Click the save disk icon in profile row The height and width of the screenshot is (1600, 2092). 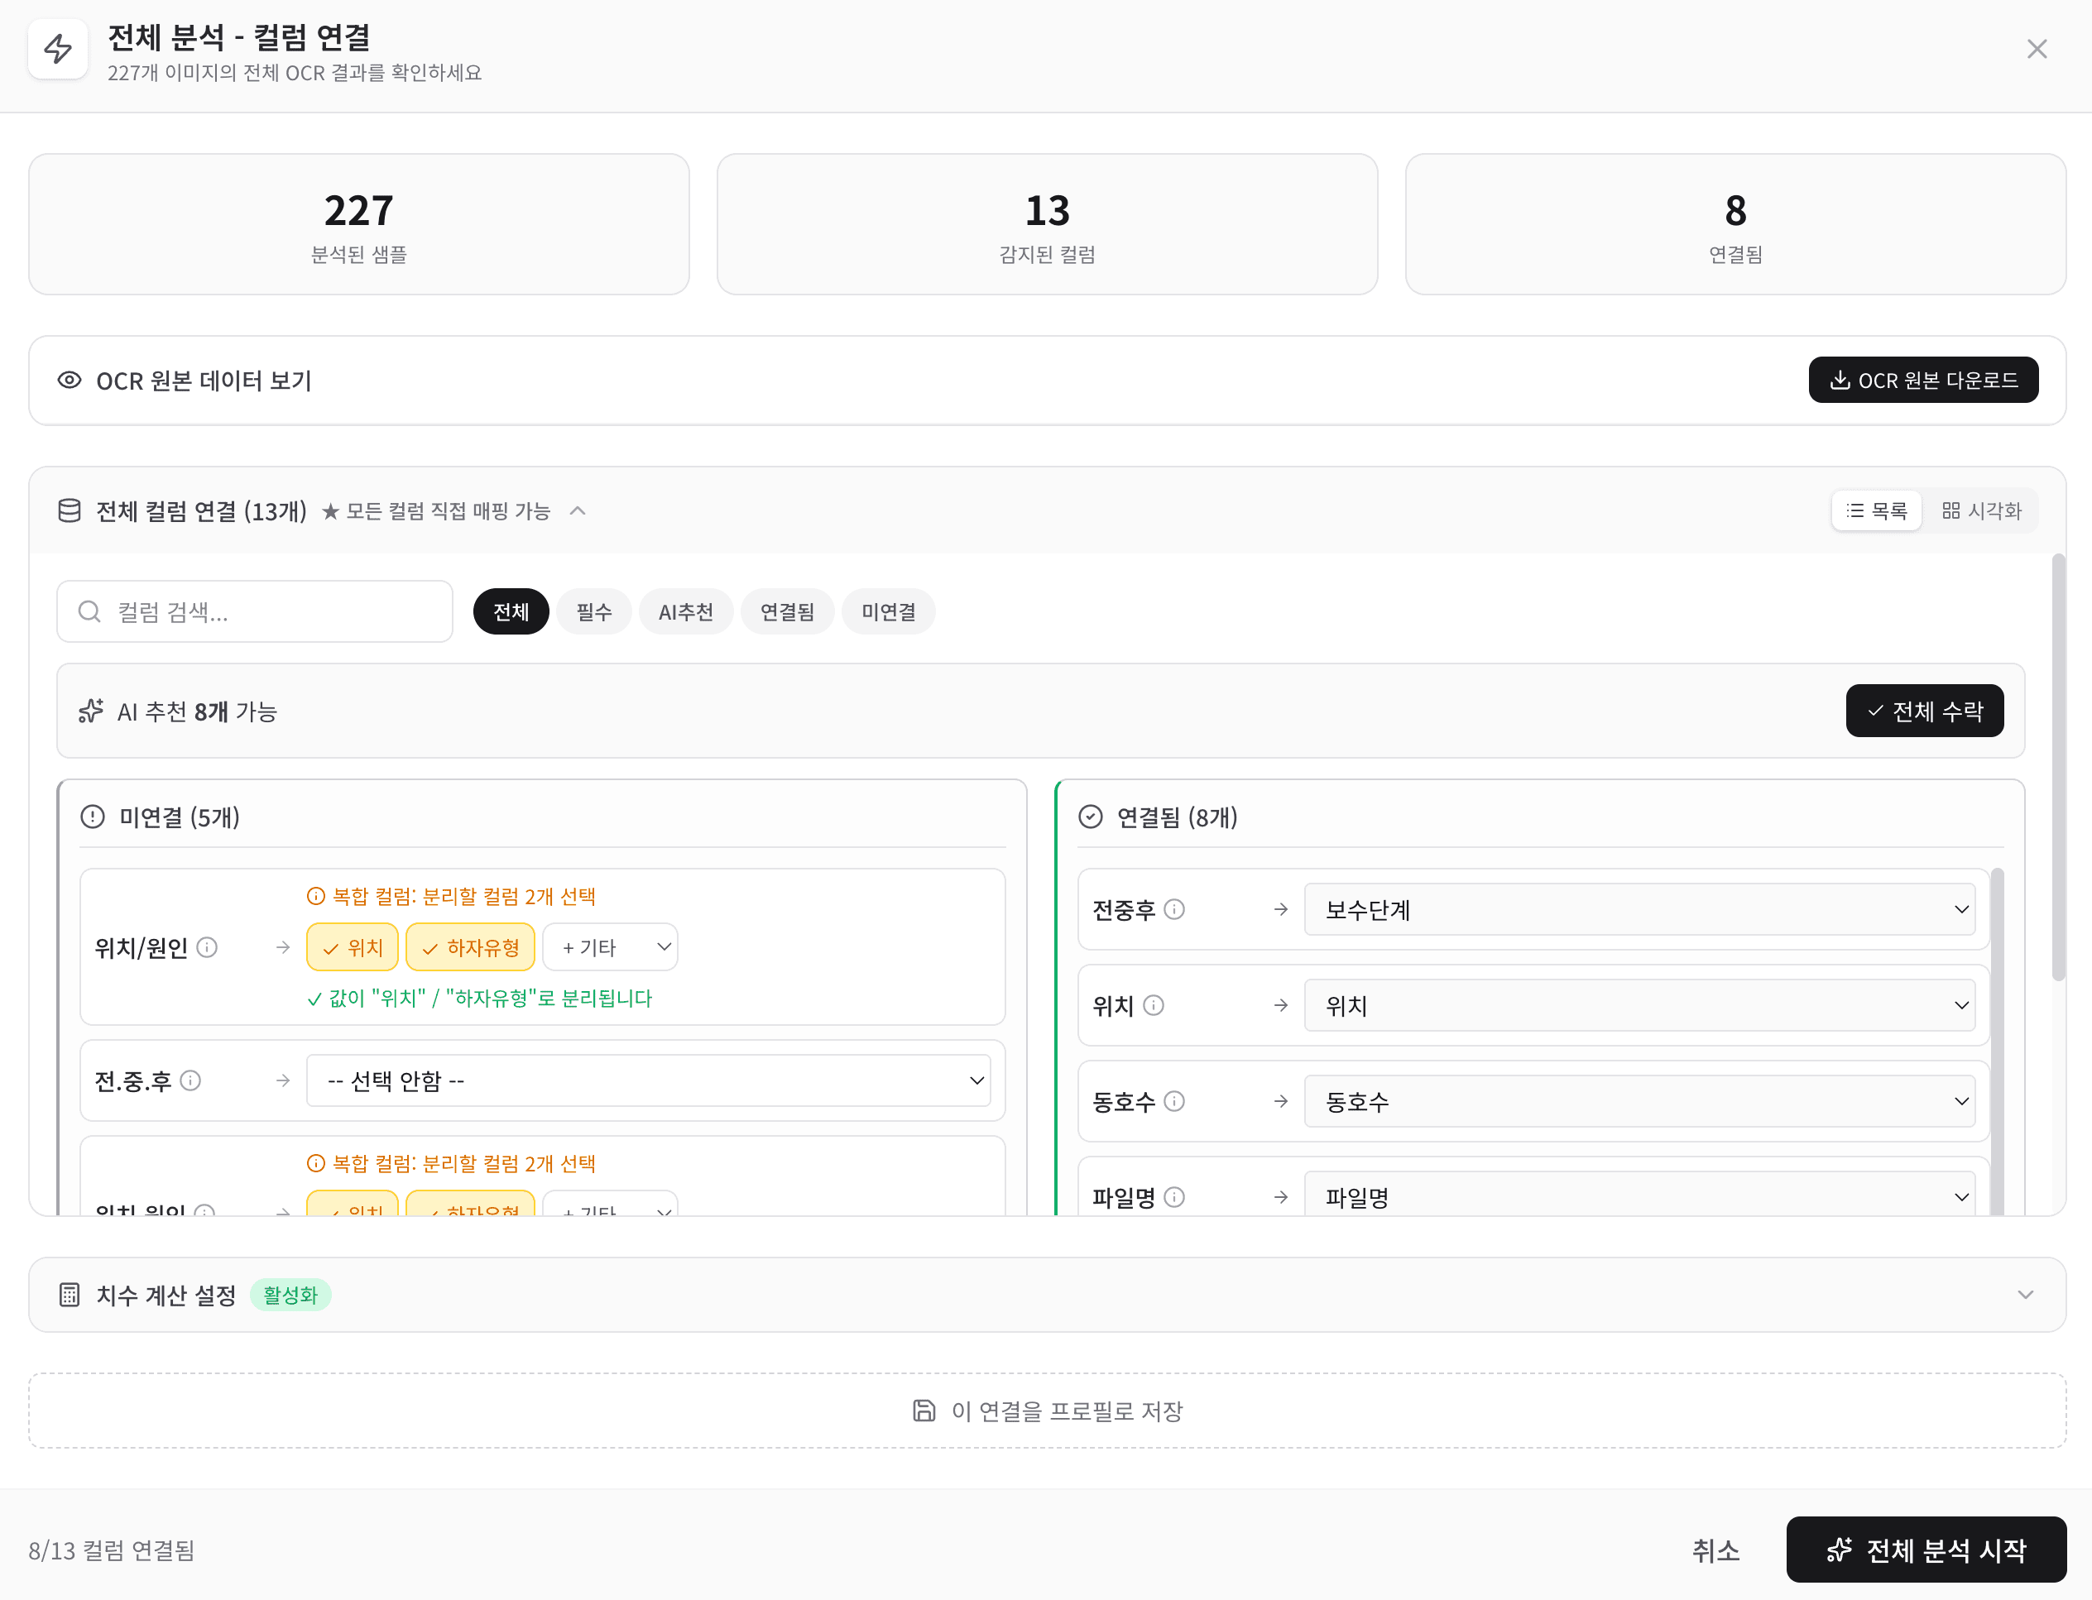[924, 1411]
